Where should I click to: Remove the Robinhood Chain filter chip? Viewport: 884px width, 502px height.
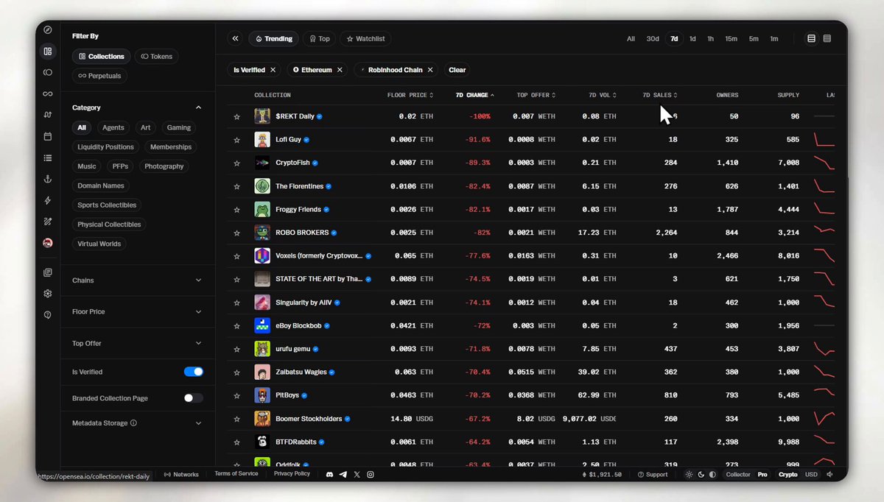430,70
